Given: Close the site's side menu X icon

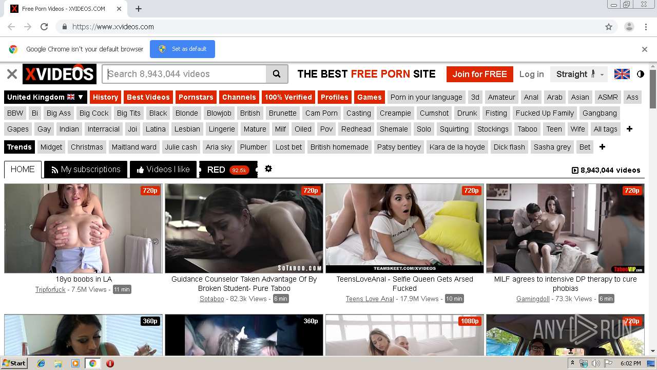Looking at the screenshot, I should pyautogui.click(x=12, y=74).
